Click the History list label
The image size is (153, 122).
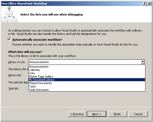[x=15, y=75]
